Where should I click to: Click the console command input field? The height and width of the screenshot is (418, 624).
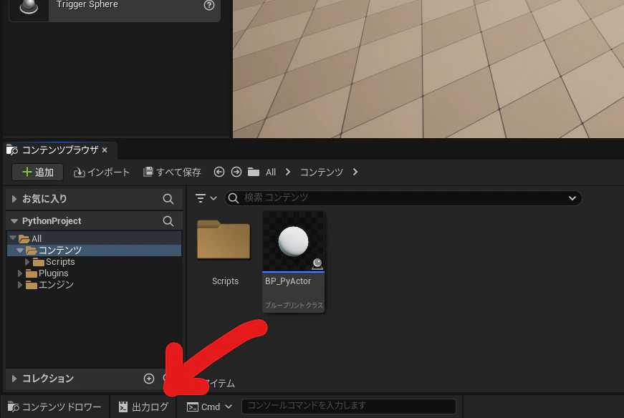click(349, 406)
